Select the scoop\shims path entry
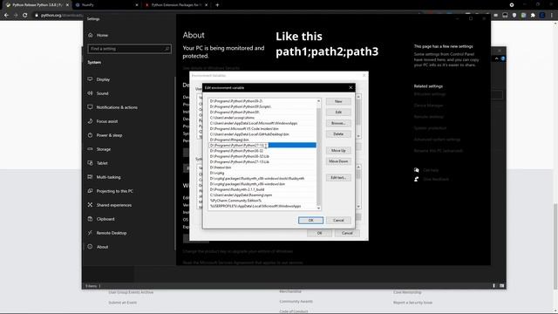 [262, 118]
